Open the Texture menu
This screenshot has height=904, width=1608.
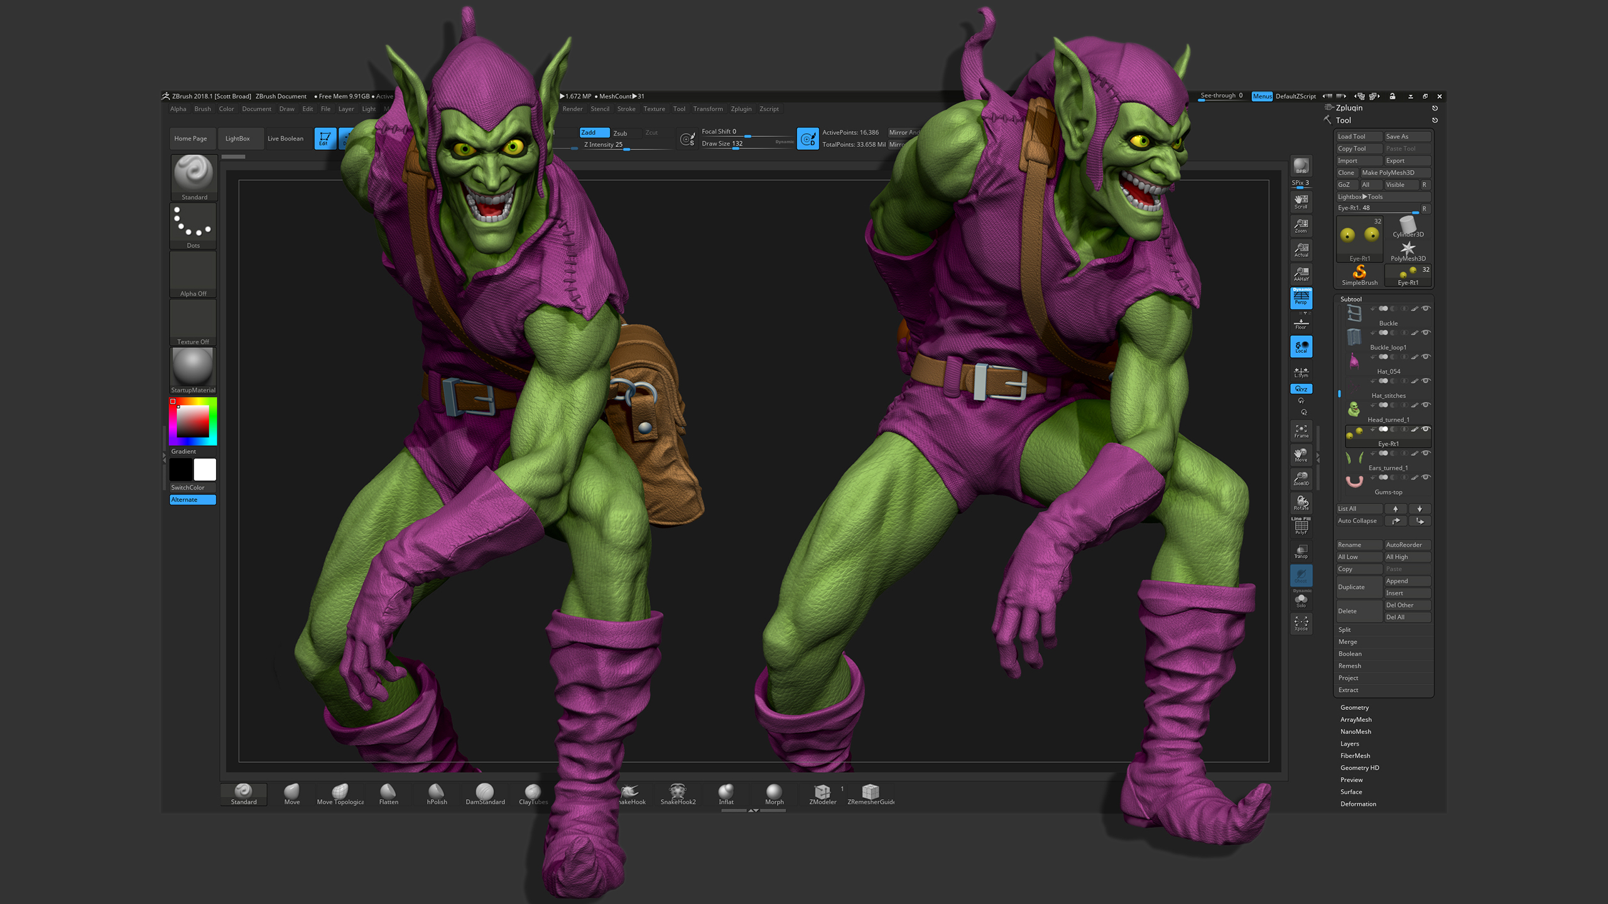(654, 109)
